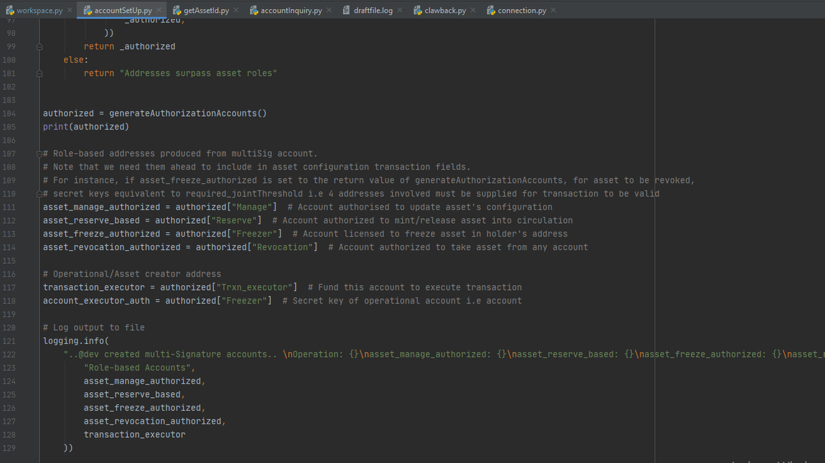825x463 pixels.
Task: Click line number 121 in the gutter
Action: click(9, 341)
